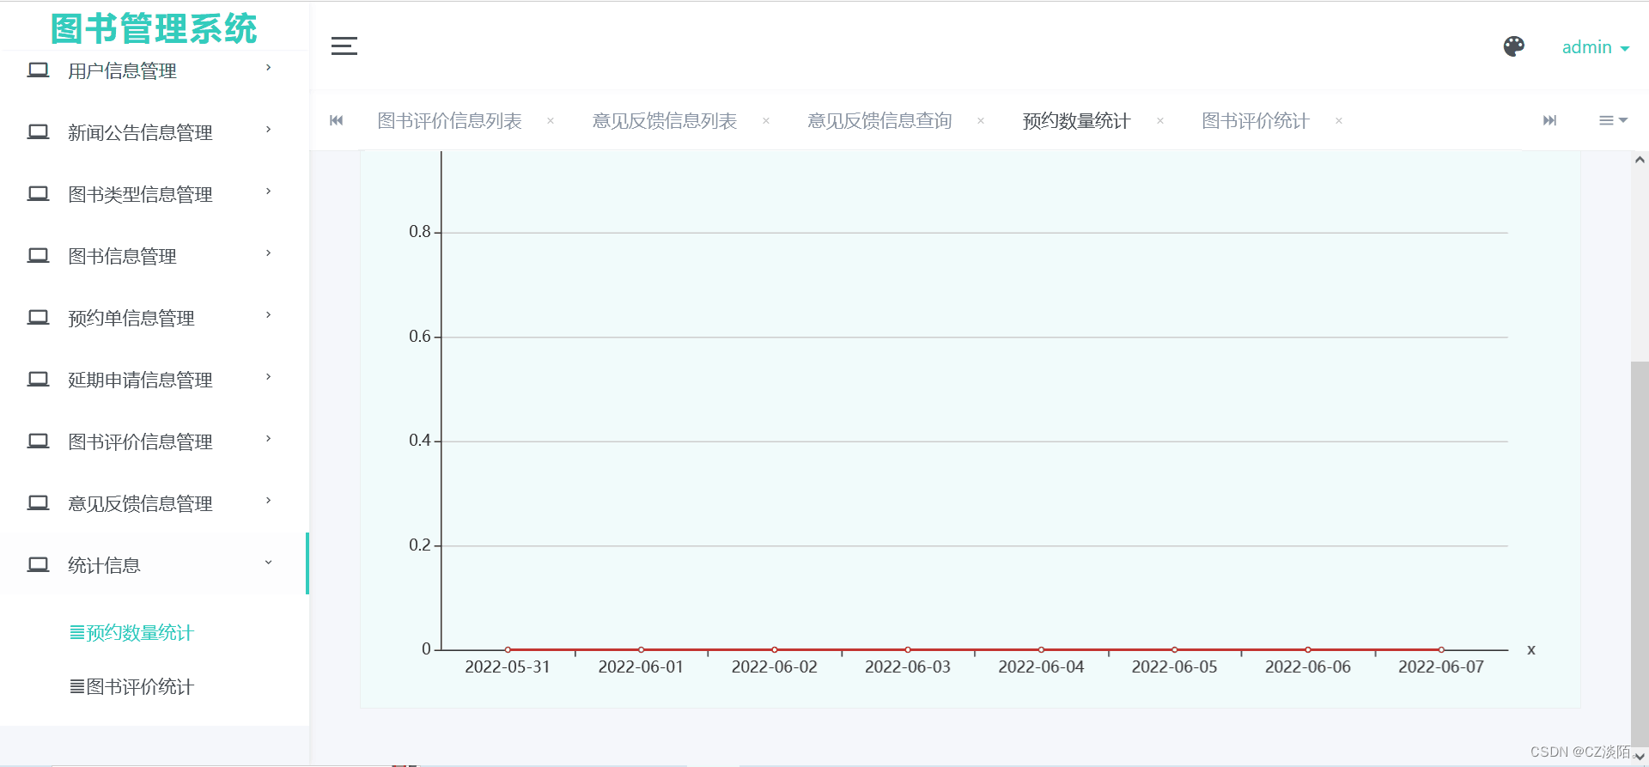Close the 图书评价统计 tab
The image size is (1649, 767).
coord(1339,121)
